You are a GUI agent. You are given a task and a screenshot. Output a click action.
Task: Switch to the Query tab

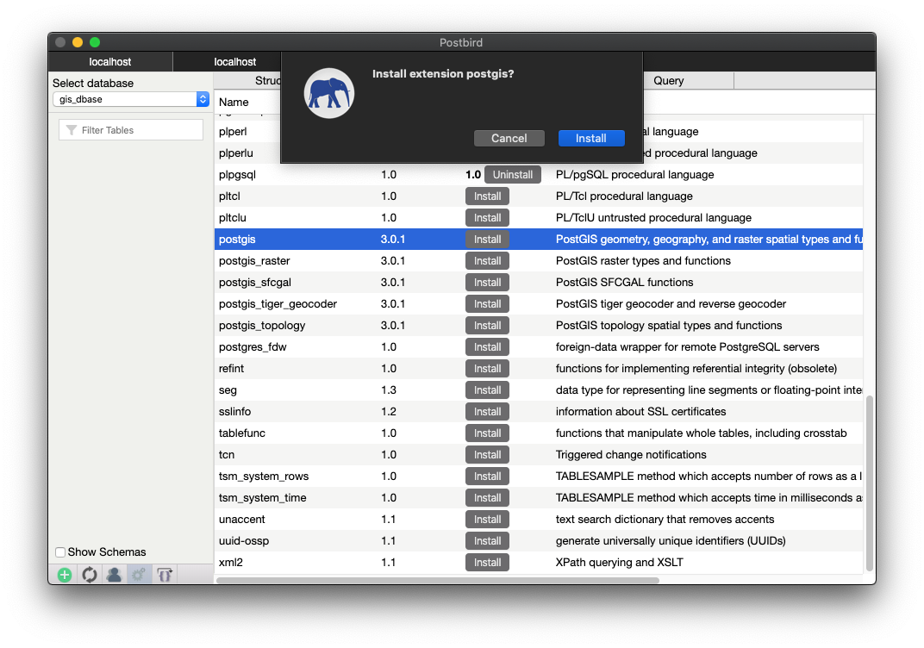click(668, 80)
